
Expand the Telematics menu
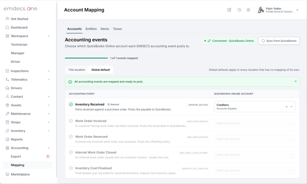coord(49,79)
